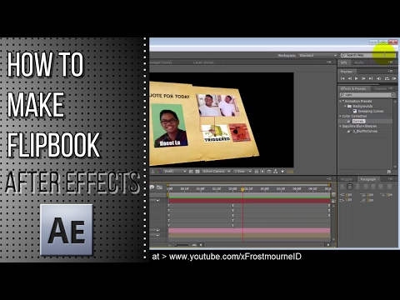Image resolution: width=400 pixels, height=300 pixels.
Task: Go to last frame in Preview panel
Action: (x=371, y=78)
